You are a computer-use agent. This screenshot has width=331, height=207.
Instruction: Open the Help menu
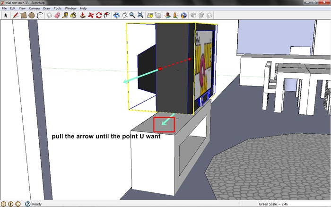coord(83,9)
